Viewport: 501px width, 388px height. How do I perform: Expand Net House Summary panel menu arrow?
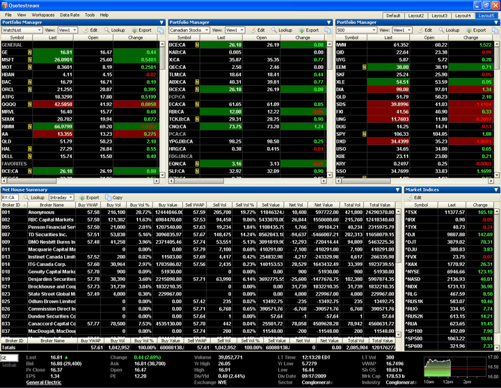click(x=398, y=190)
